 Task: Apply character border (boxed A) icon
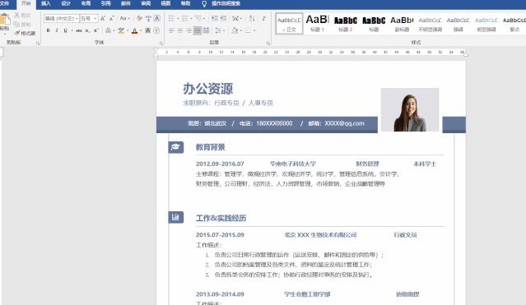coord(156,18)
